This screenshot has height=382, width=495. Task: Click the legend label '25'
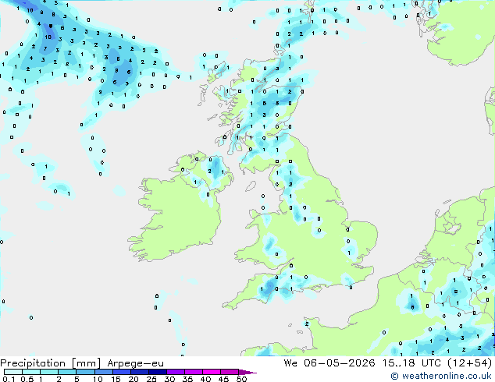pos(151,379)
